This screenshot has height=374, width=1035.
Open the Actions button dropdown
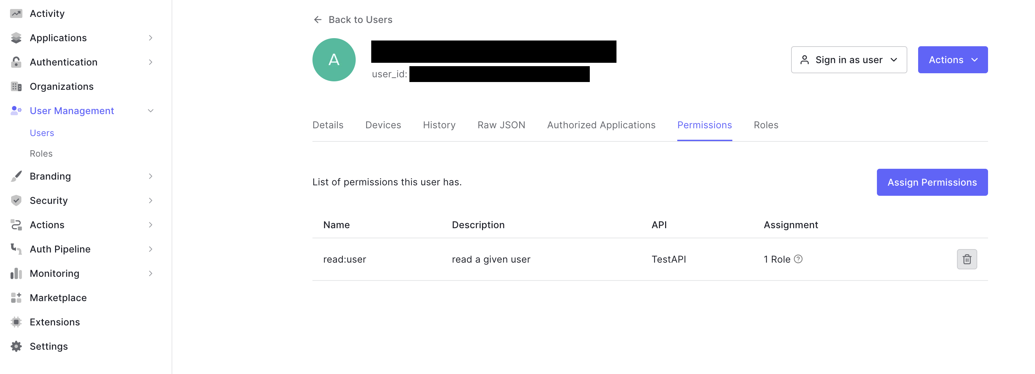(953, 59)
